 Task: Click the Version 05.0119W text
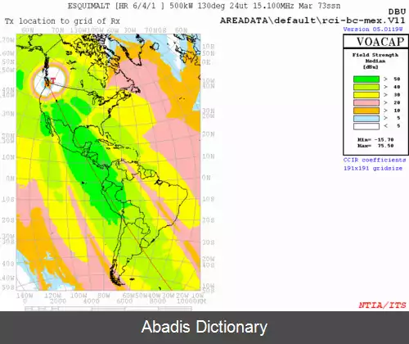(x=373, y=29)
